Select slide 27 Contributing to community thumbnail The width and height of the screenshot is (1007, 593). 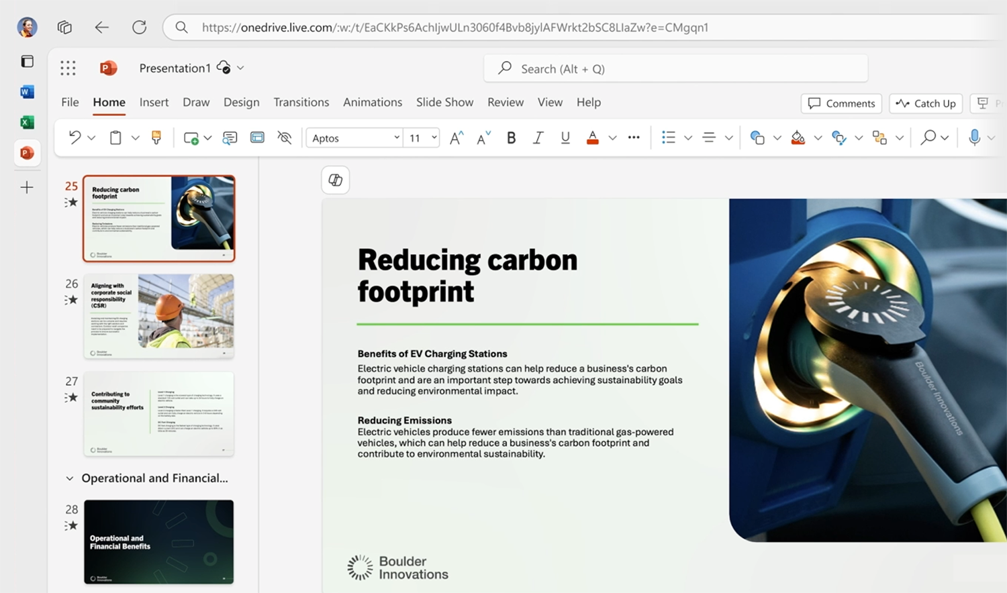tap(159, 414)
